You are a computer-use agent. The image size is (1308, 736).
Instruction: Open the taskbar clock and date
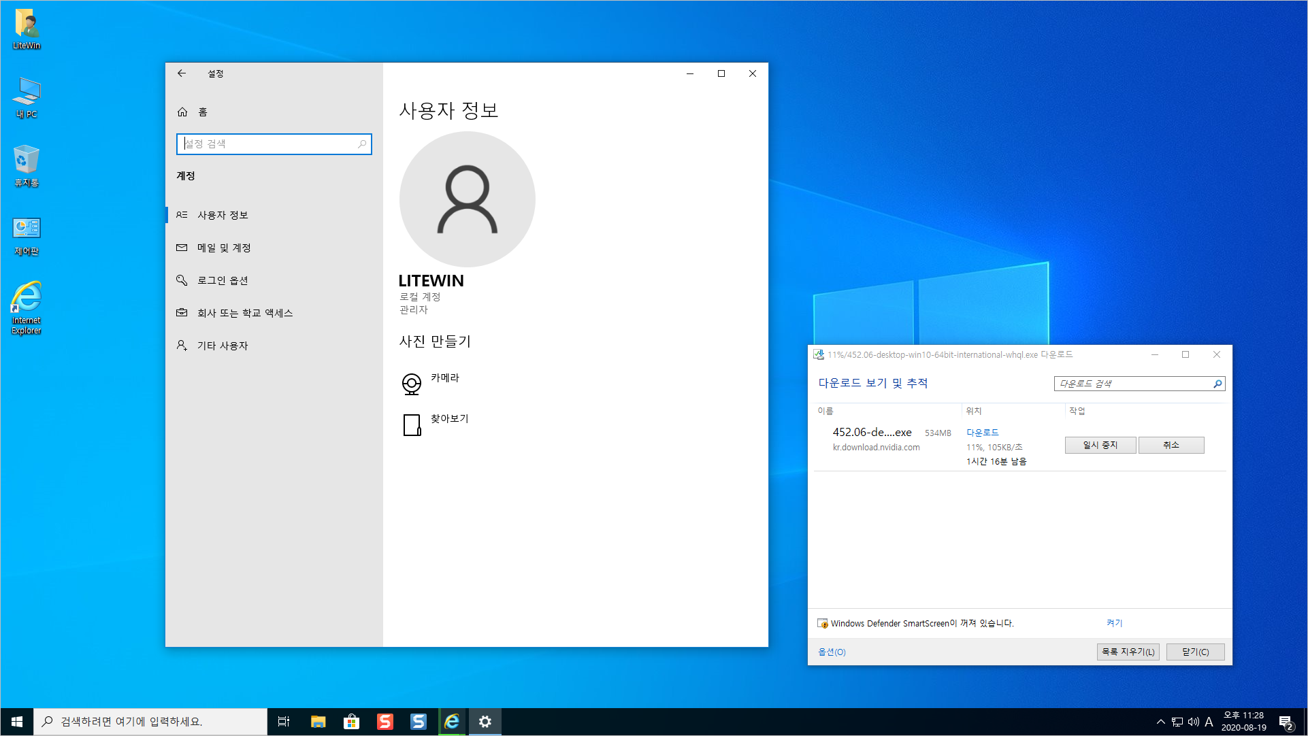pyautogui.click(x=1244, y=722)
